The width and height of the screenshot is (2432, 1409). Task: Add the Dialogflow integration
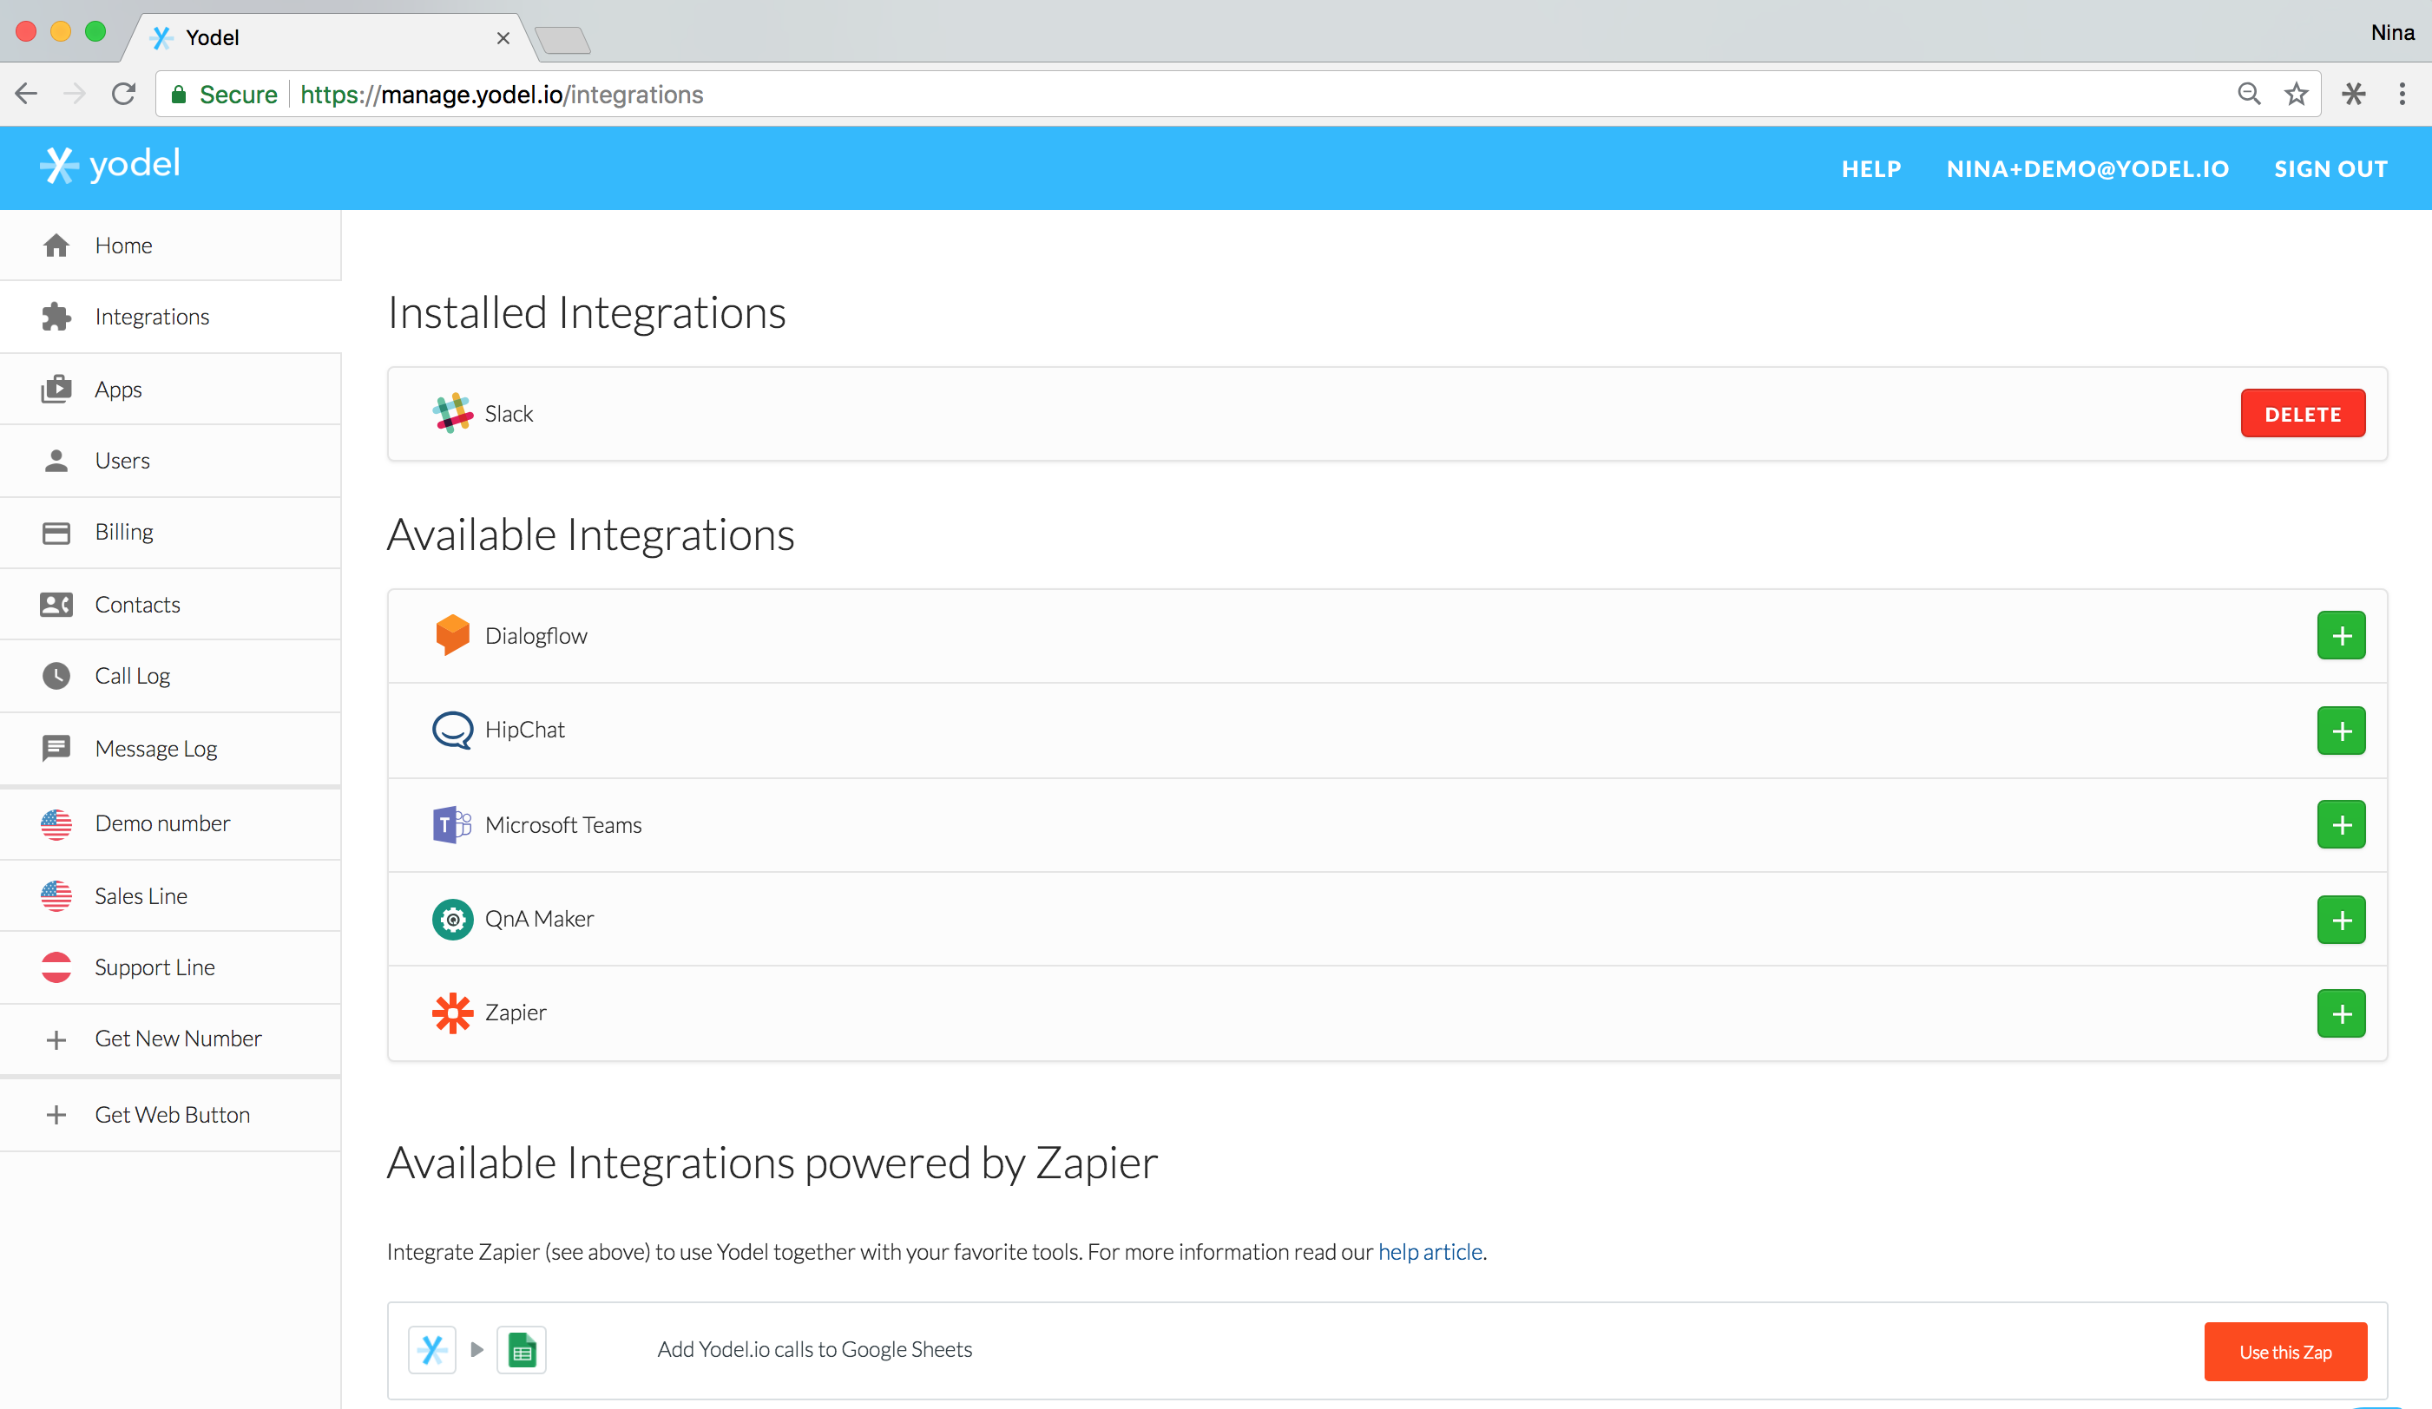coord(2341,636)
